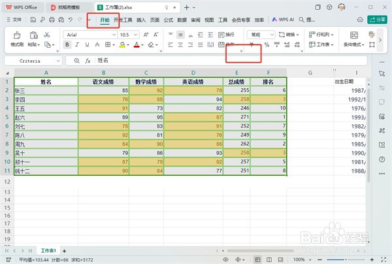This screenshot has height=264, width=392.
Task: Click the Paste clipboard icon
Action: coord(33,35)
